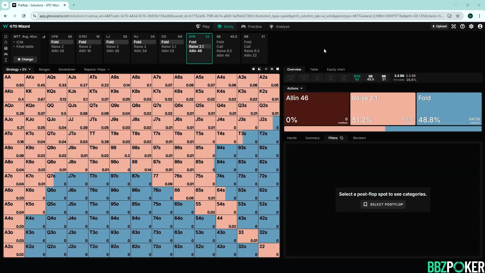Viewport: 485px width, 273px height.
Task: Toggle the solid square matrix view
Action: [278, 69]
